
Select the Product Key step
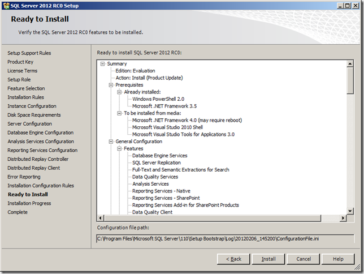(20, 62)
